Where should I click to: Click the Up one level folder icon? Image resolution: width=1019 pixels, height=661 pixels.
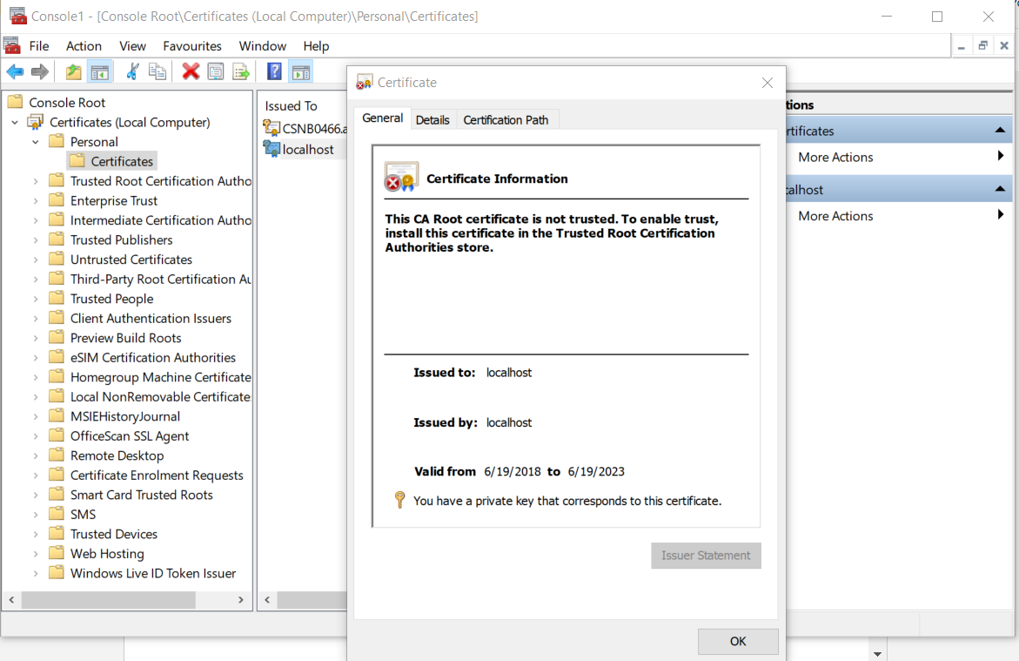pos(73,71)
